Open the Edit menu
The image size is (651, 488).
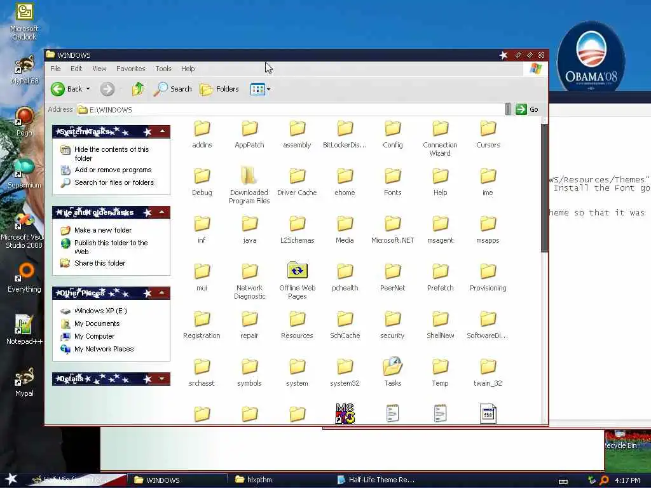[x=76, y=69]
